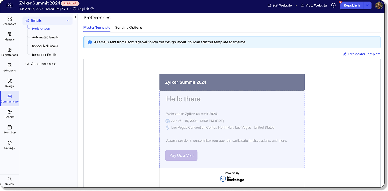Open the Republish dropdown arrow

pyautogui.click(x=368, y=6)
